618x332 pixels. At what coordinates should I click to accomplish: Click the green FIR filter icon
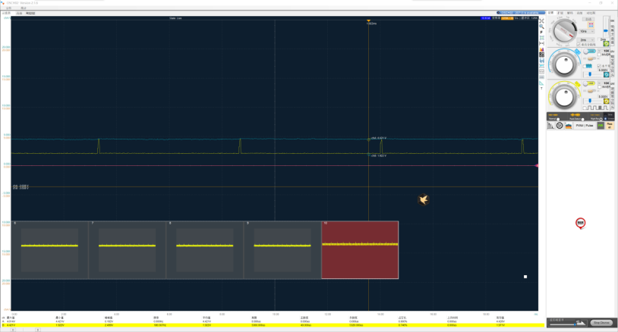(601, 126)
